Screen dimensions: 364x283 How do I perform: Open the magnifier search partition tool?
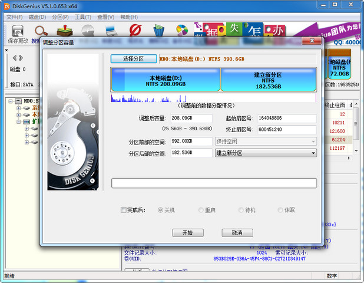[41, 31]
